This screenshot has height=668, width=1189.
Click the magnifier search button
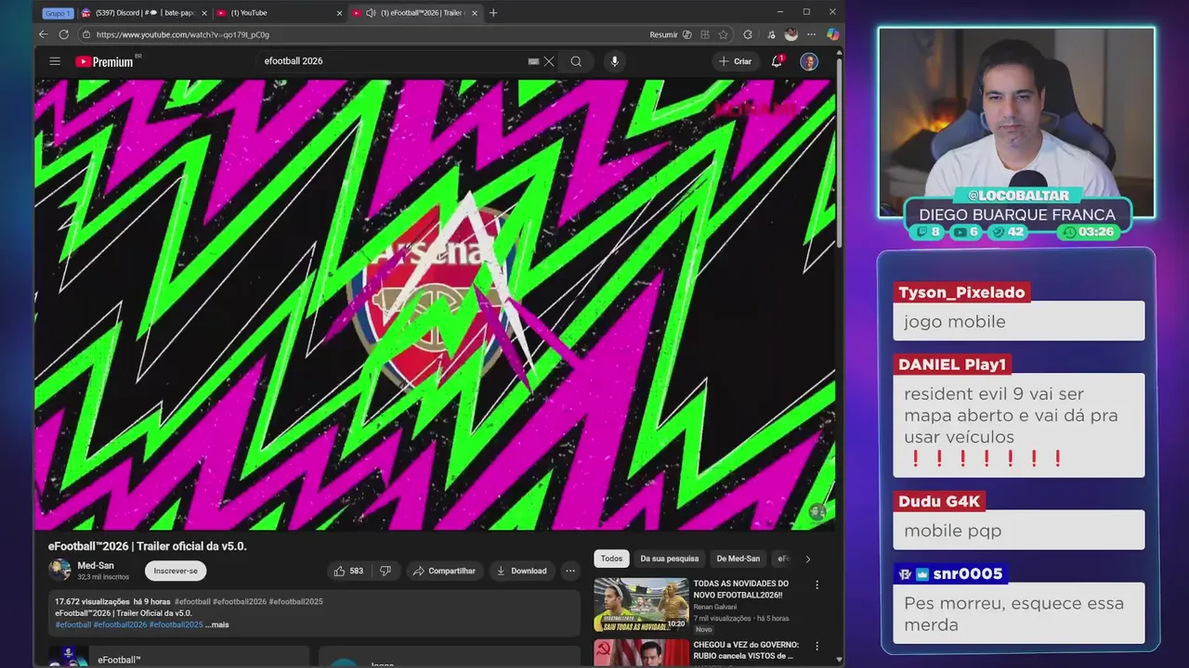(x=576, y=61)
